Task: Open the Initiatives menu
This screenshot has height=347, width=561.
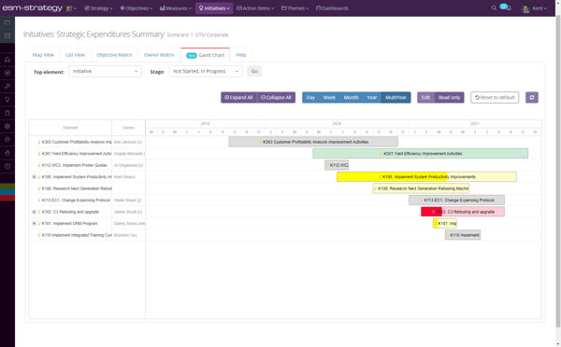Action: [214, 8]
